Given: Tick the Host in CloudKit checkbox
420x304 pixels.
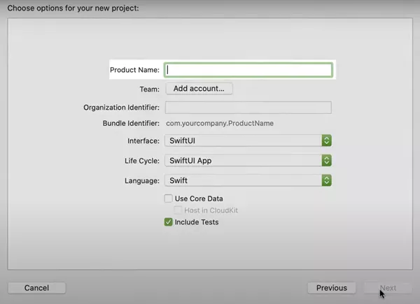Looking at the screenshot, I should 178,210.
